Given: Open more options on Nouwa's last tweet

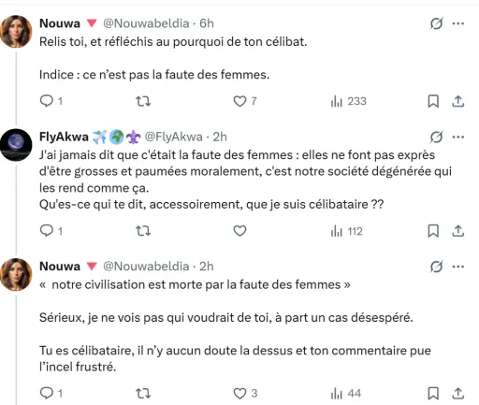Looking at the screenshot, I should coord(457,267).
